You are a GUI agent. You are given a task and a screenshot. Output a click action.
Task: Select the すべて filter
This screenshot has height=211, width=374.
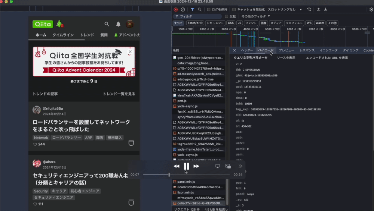pos(178,23)
